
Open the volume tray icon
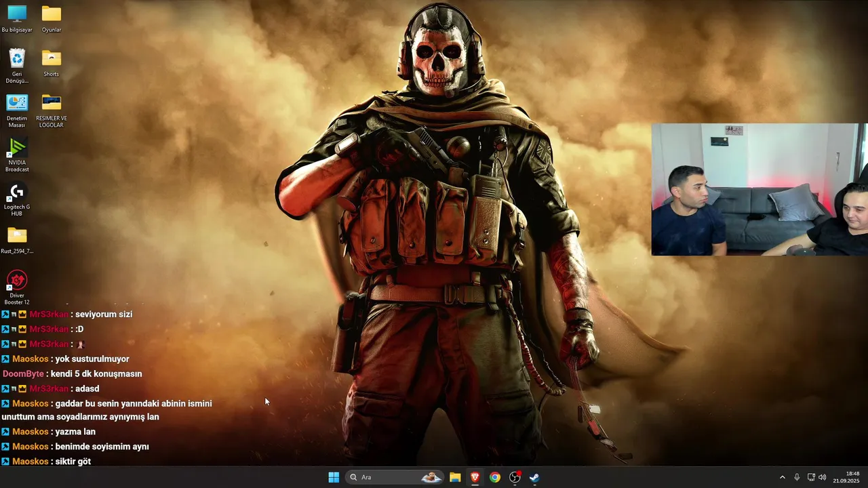pos(823,477)
